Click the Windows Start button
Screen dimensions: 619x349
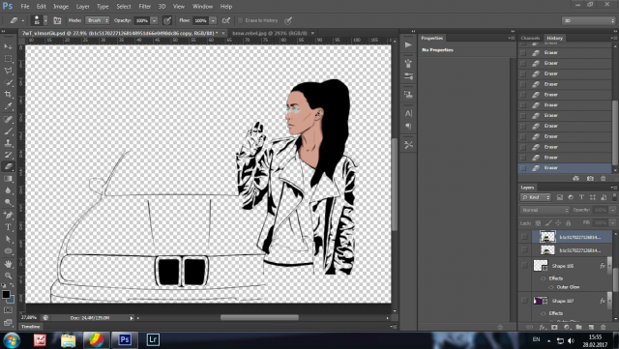pyautogui.click(x=11, y=340)
